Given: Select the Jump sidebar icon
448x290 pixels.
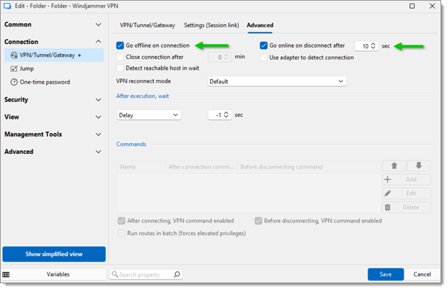Looking at the screenshot, I should pyautogui.click(x=14, y=68).
